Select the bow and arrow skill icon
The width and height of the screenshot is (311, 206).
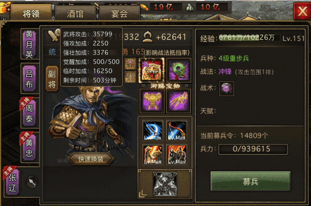pyautogui.click(x=177, y=130)
